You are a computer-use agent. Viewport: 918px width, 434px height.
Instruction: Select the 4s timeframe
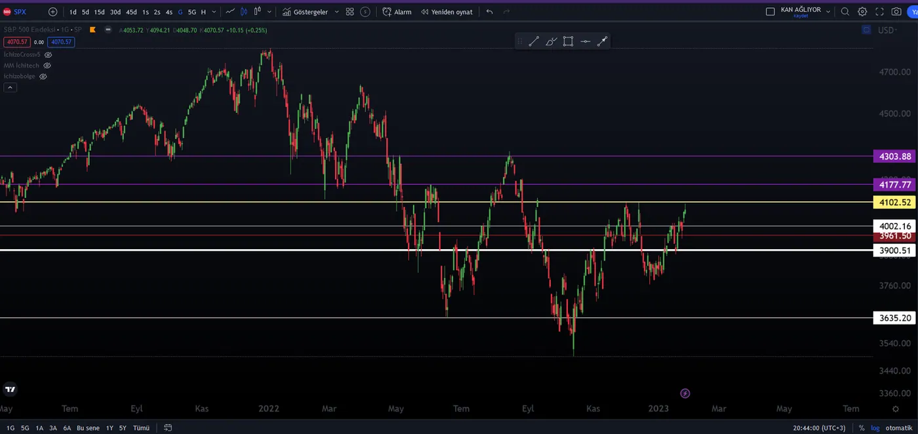point(169,12)
